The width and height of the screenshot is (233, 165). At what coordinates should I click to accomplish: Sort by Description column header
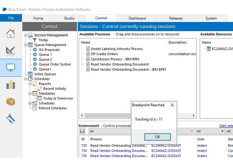[177, 42]
